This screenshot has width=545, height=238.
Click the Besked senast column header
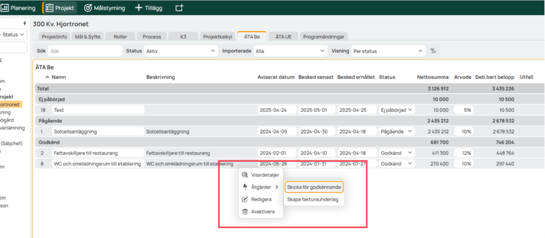coord(316,77)
